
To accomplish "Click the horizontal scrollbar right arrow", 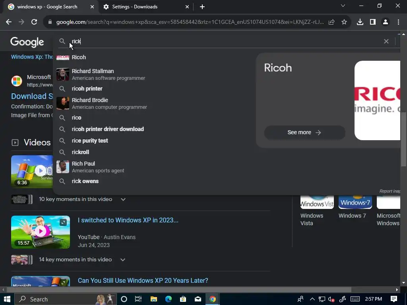I will tap(397, 290).
